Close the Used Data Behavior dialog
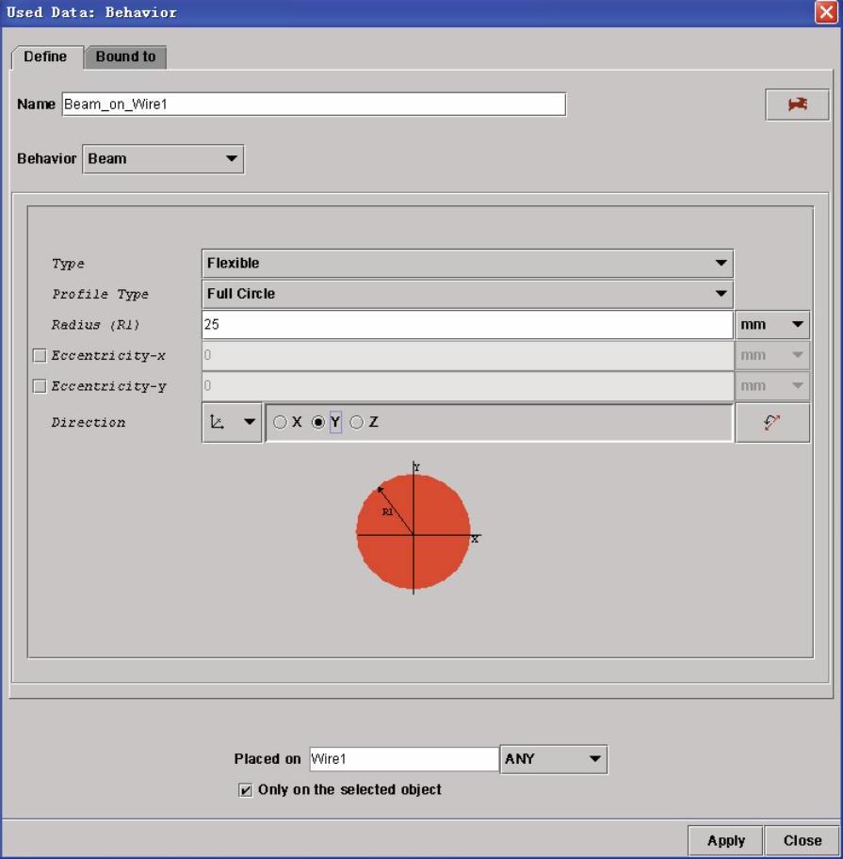The height and width of the screenshot is (859, 843). point(826,12)
